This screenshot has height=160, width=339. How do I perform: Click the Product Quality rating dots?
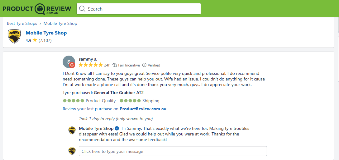74,101
